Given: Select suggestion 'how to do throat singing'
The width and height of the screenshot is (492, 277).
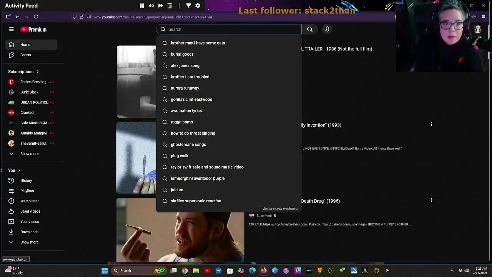Looking at the screenshot, I should (x=229, y=133).
